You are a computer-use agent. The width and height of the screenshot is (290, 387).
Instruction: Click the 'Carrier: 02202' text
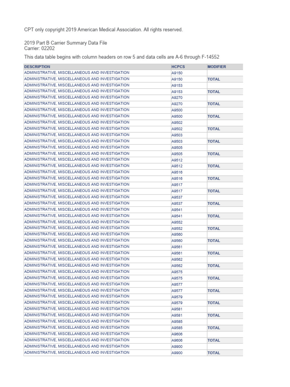(x=40, y=49)
